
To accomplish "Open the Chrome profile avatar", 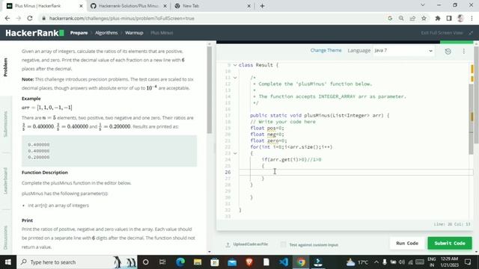I will (460, 18).
